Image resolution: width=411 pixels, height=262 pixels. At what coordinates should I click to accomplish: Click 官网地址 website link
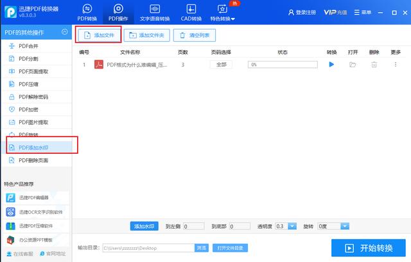[53, 254]
